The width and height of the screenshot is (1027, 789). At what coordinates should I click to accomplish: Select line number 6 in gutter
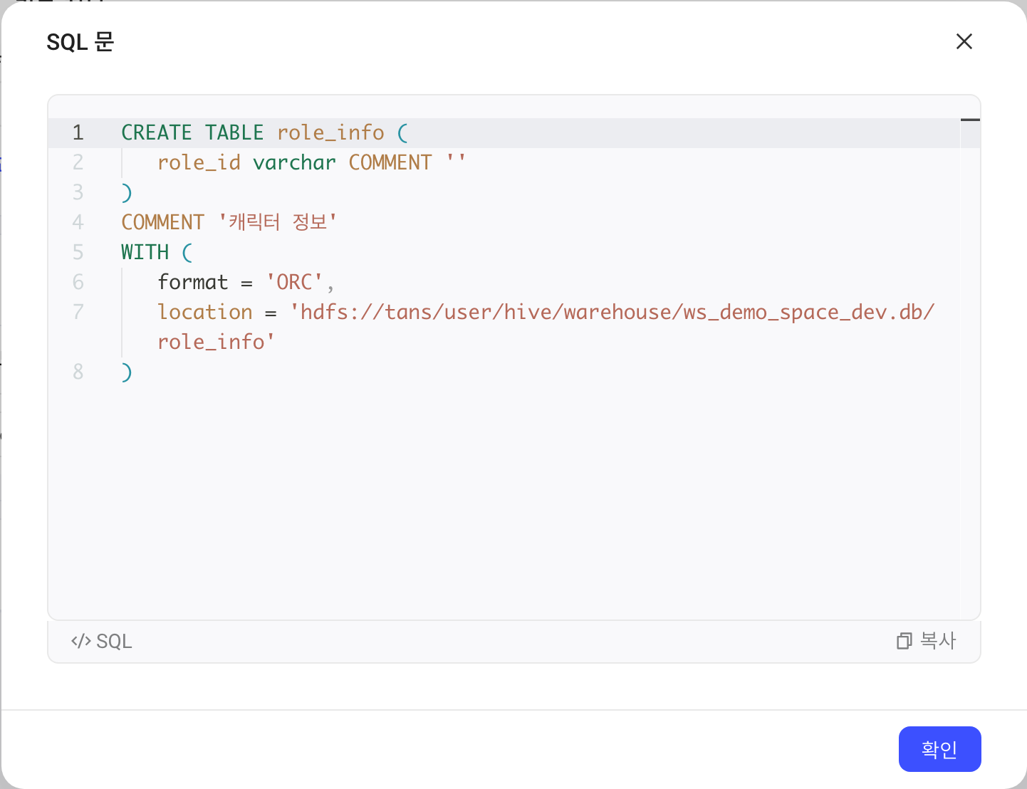[78, 282]
